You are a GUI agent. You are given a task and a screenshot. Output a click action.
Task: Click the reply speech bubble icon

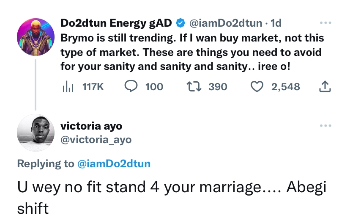tap(131, 87)
